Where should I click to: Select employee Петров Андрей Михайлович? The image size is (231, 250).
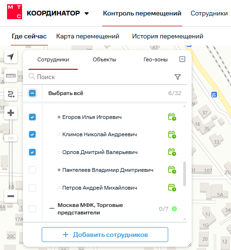point(99,188)
